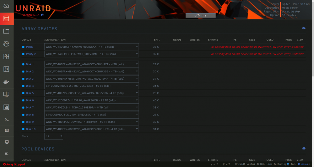Click the Parity 2 OVERWRITTEN warning message
314x167 pixels.
point(257,54)
